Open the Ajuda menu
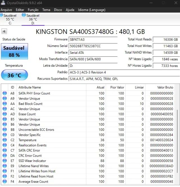This screenshot has width=180, height=187. (x=70, y=10)
